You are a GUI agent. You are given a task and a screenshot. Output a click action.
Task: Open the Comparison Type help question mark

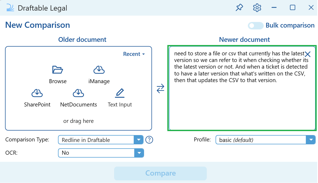point(149,140)
